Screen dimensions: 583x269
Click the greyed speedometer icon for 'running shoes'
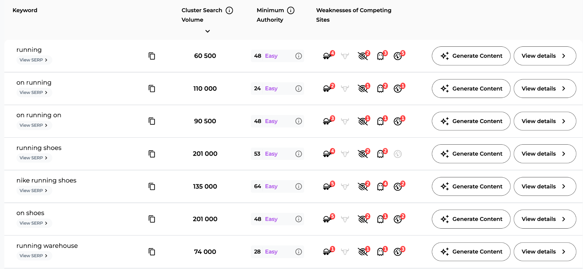[x=398, y=154]
